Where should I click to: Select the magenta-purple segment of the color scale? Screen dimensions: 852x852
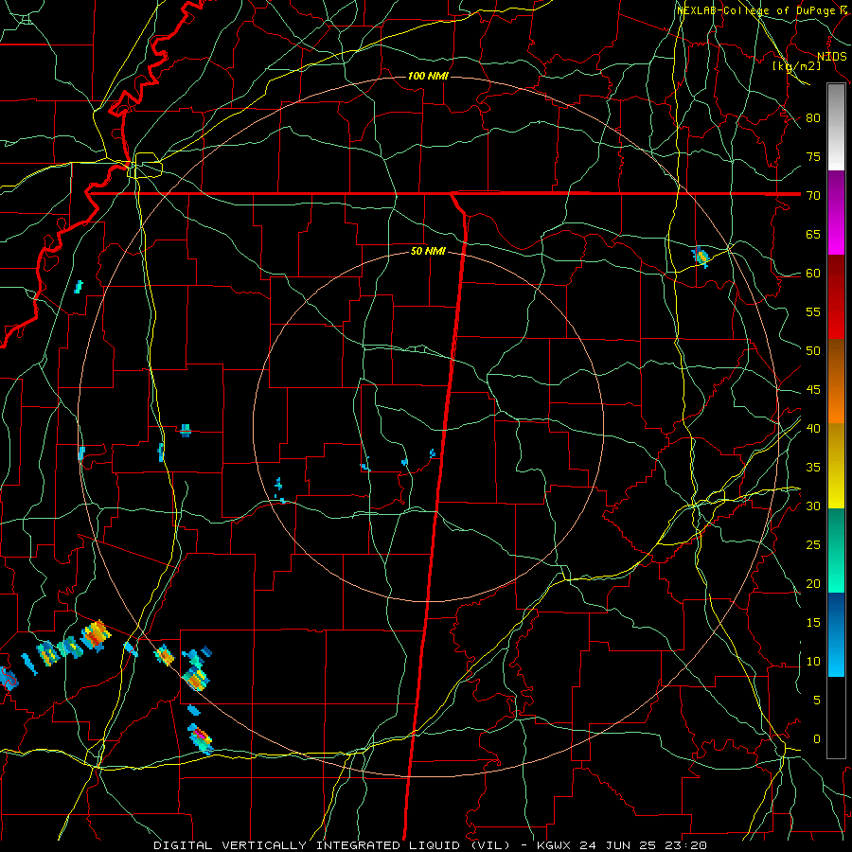(836, 212)
